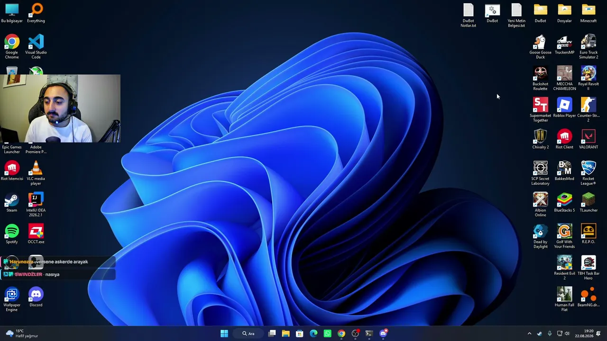This screenshot has height=341, width=607.
Task: Launch Dead by Daylight shortcut
Action: pos(540,236)
